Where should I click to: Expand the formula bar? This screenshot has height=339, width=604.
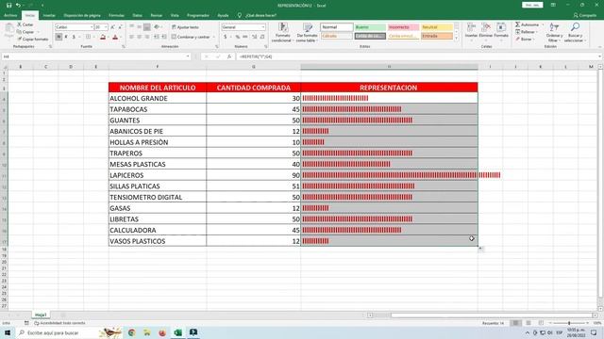600,56
